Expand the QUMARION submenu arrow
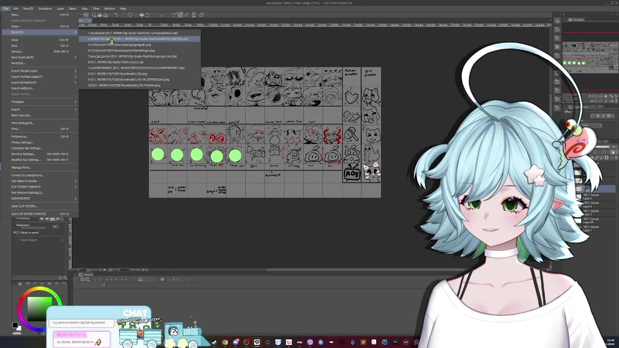The image size is (619, 348). 75,198
